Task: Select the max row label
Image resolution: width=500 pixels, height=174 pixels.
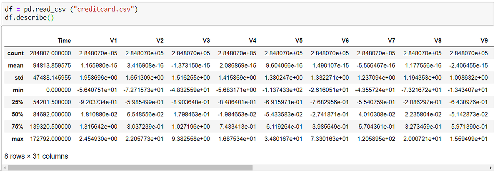Action: (17, 140)
